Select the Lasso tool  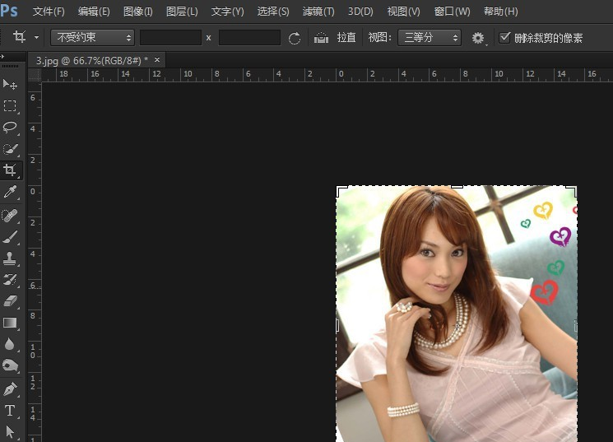tap(10, 128)
